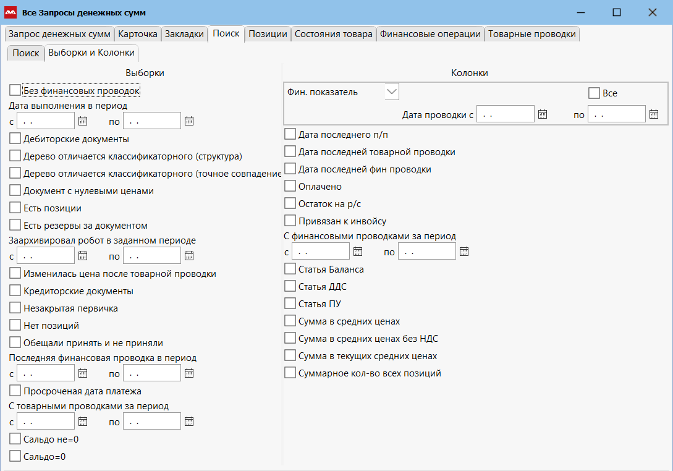The width and height of the screenshot is (673, 471).
Task: Check the 'Все' checkbox
Action: click(x=594, y=93)
